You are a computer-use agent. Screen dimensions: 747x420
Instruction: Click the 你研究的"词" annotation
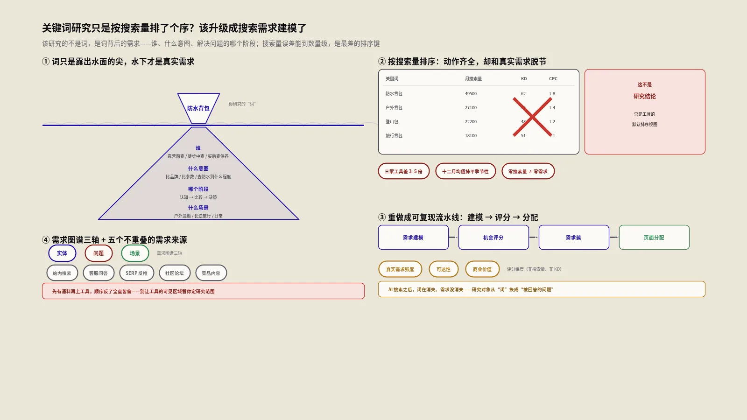click(242, 104)
